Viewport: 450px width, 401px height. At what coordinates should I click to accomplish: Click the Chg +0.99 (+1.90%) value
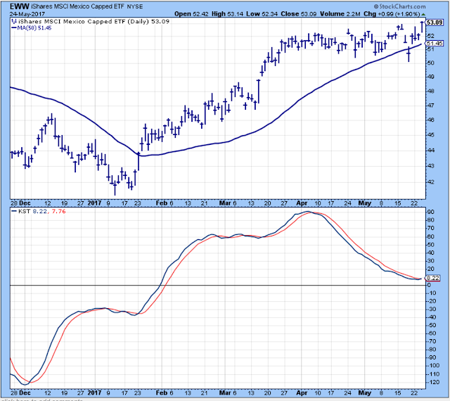point(392,14)
